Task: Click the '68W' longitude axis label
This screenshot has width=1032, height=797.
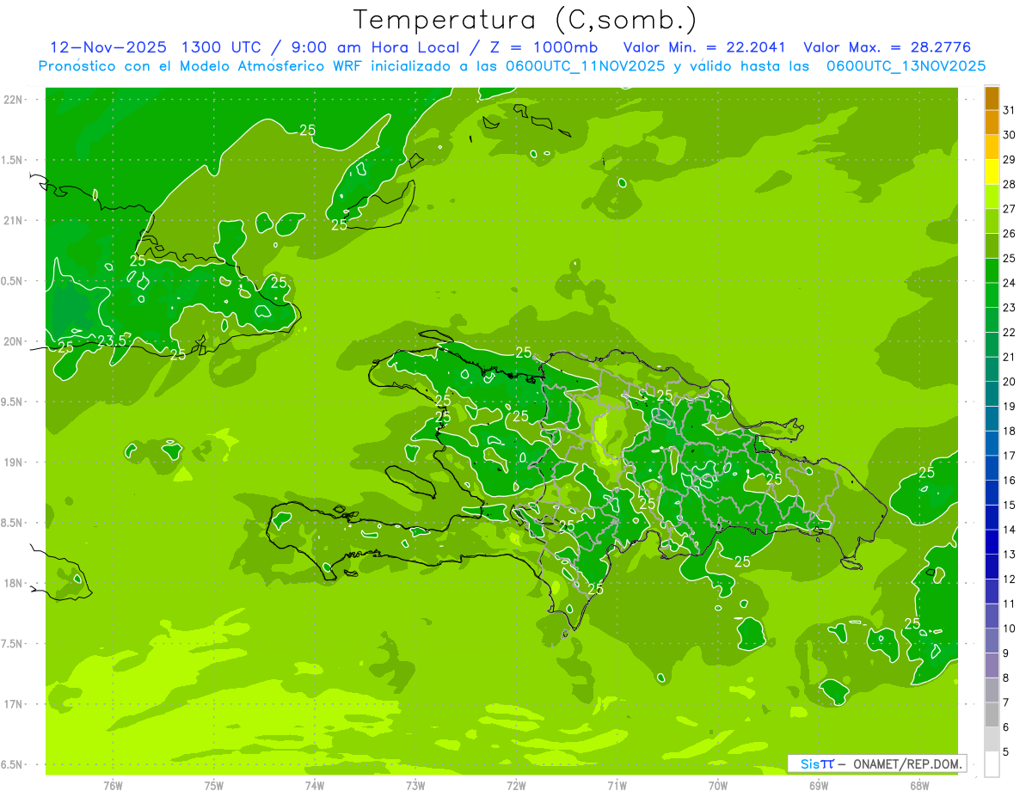Action: pos(918,785)
